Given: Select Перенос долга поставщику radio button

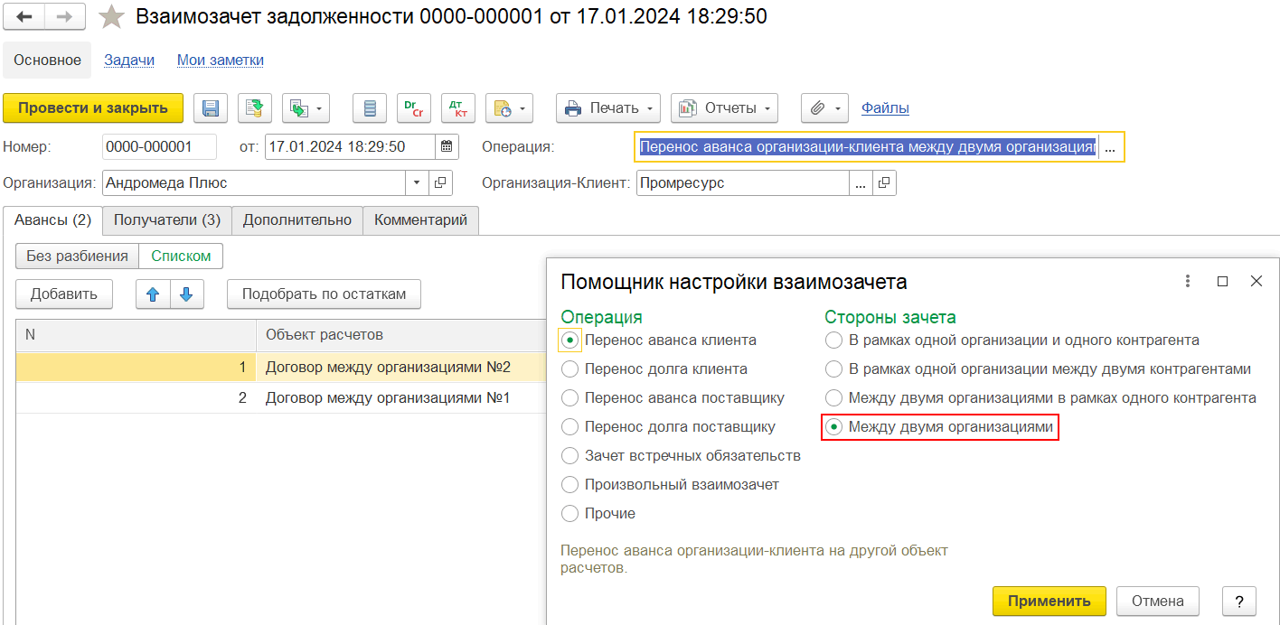Looking at the screenshot, I should coord(569,427).
